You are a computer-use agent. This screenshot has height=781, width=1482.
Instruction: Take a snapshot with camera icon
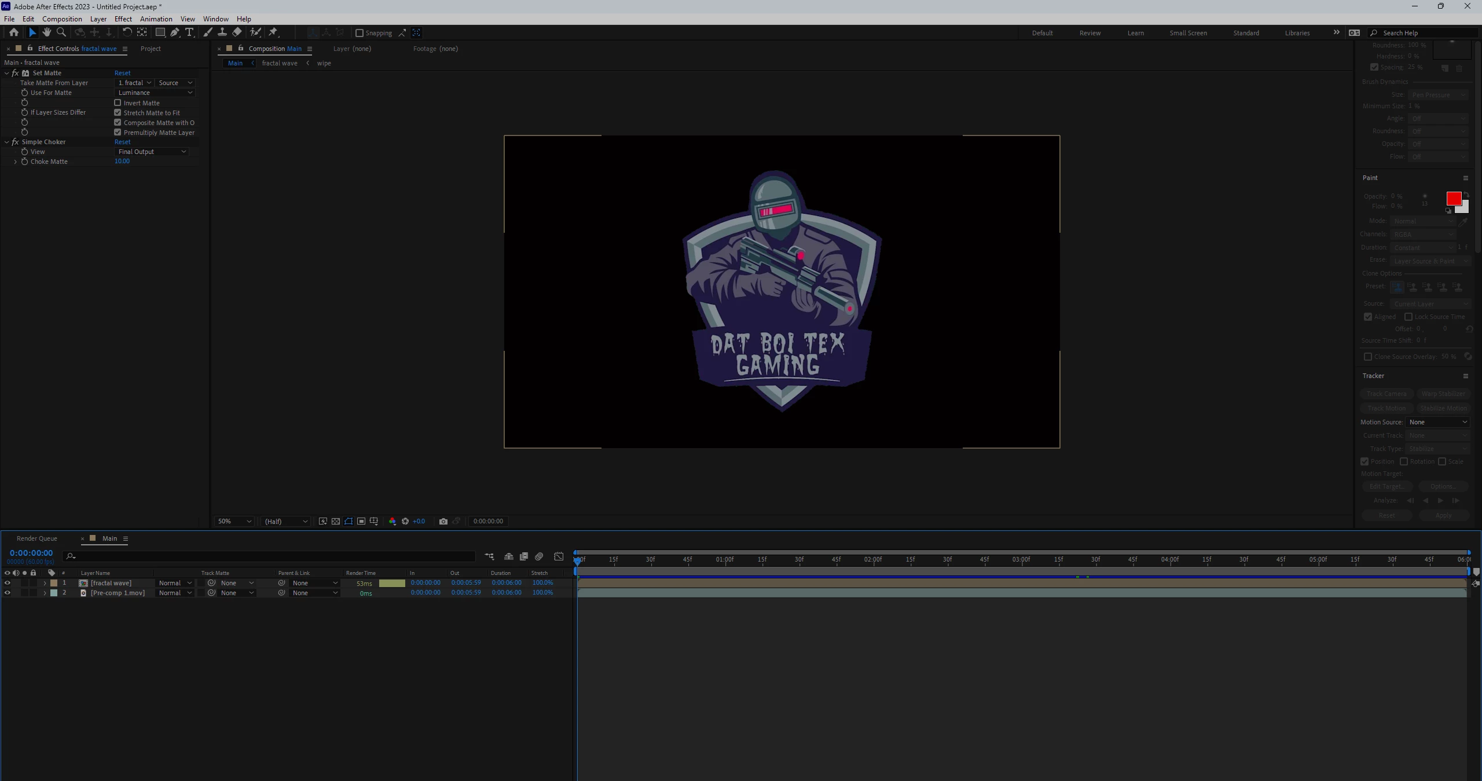(x=443, y=521)
